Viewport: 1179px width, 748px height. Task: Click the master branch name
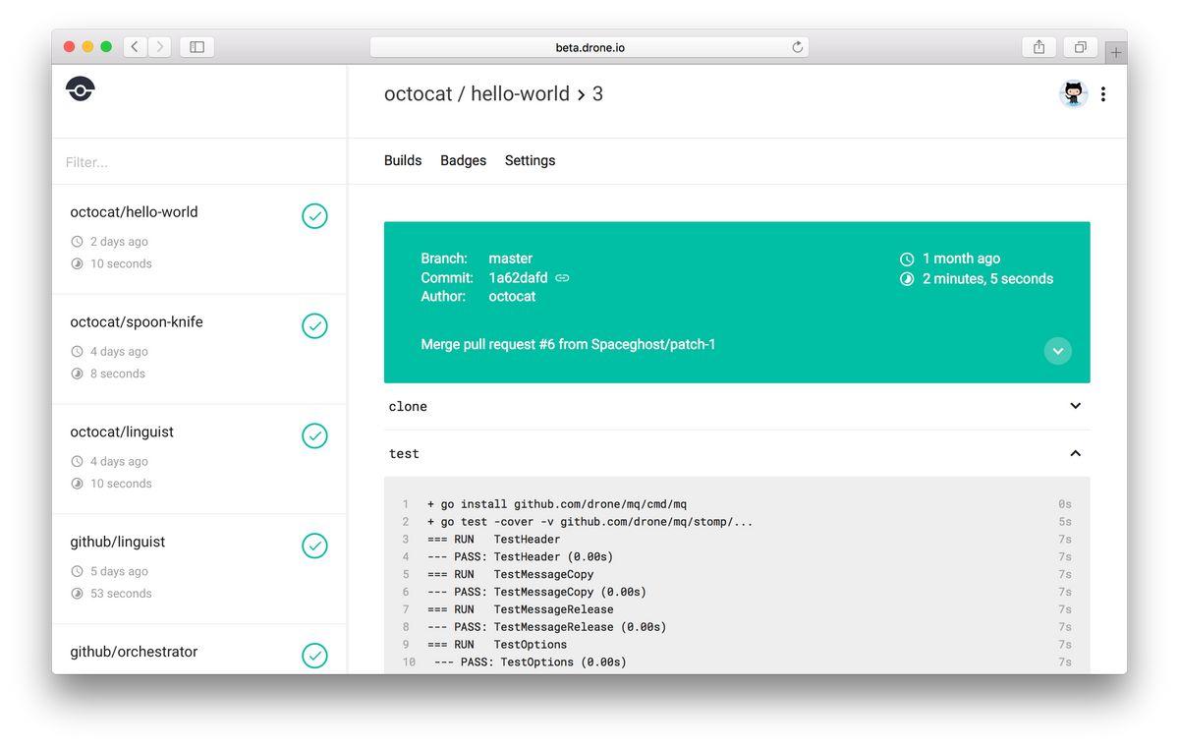pos(510,259)
